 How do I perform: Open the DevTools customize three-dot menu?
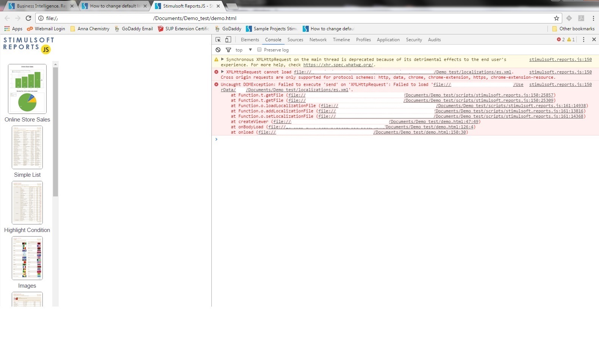[x=583, y=39]
